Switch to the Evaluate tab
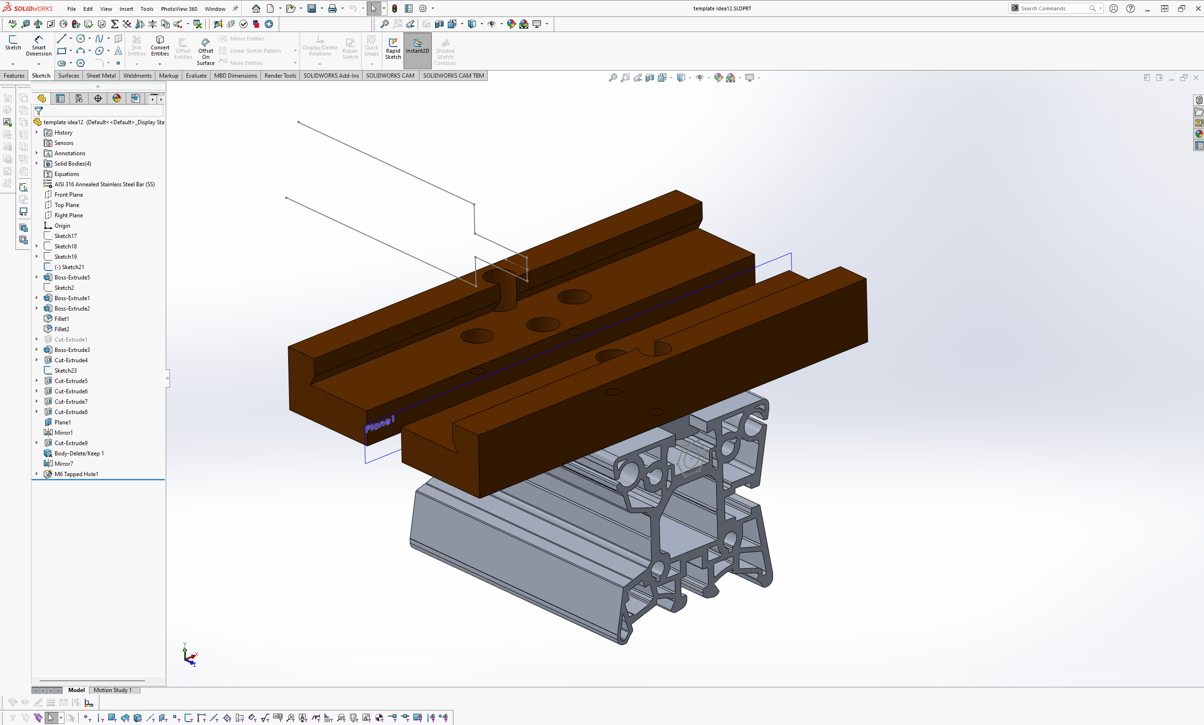1204x725 pixels. (x=196, y=75)
